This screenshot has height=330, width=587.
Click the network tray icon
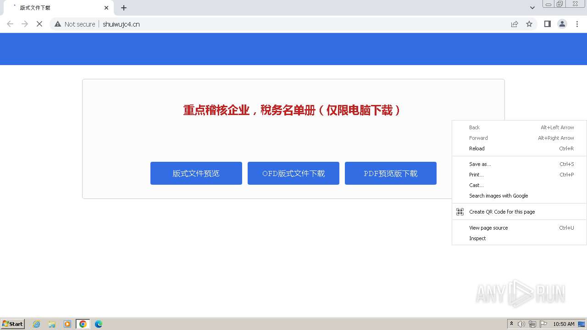coord(532,324)
